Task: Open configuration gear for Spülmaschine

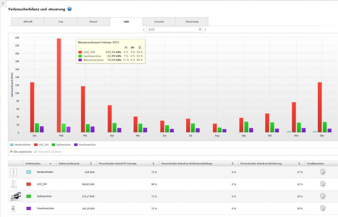Action: pos(323,196)
